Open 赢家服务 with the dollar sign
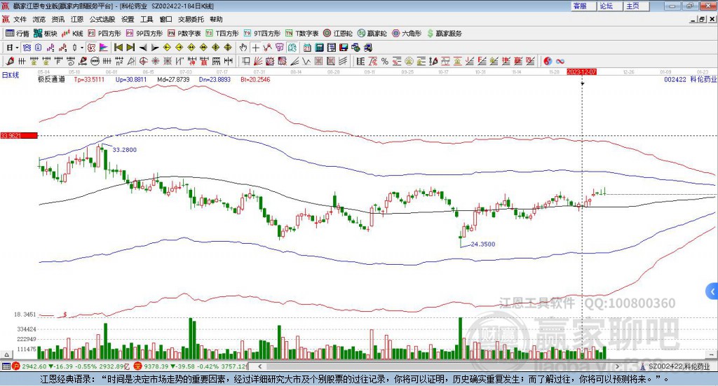The width and height of the screenshot is (718, 386). 444,34
